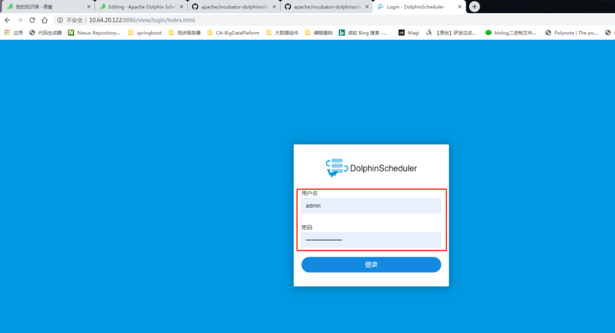Open the 【原创】研发应该 bookmark

tap(451, 33)
